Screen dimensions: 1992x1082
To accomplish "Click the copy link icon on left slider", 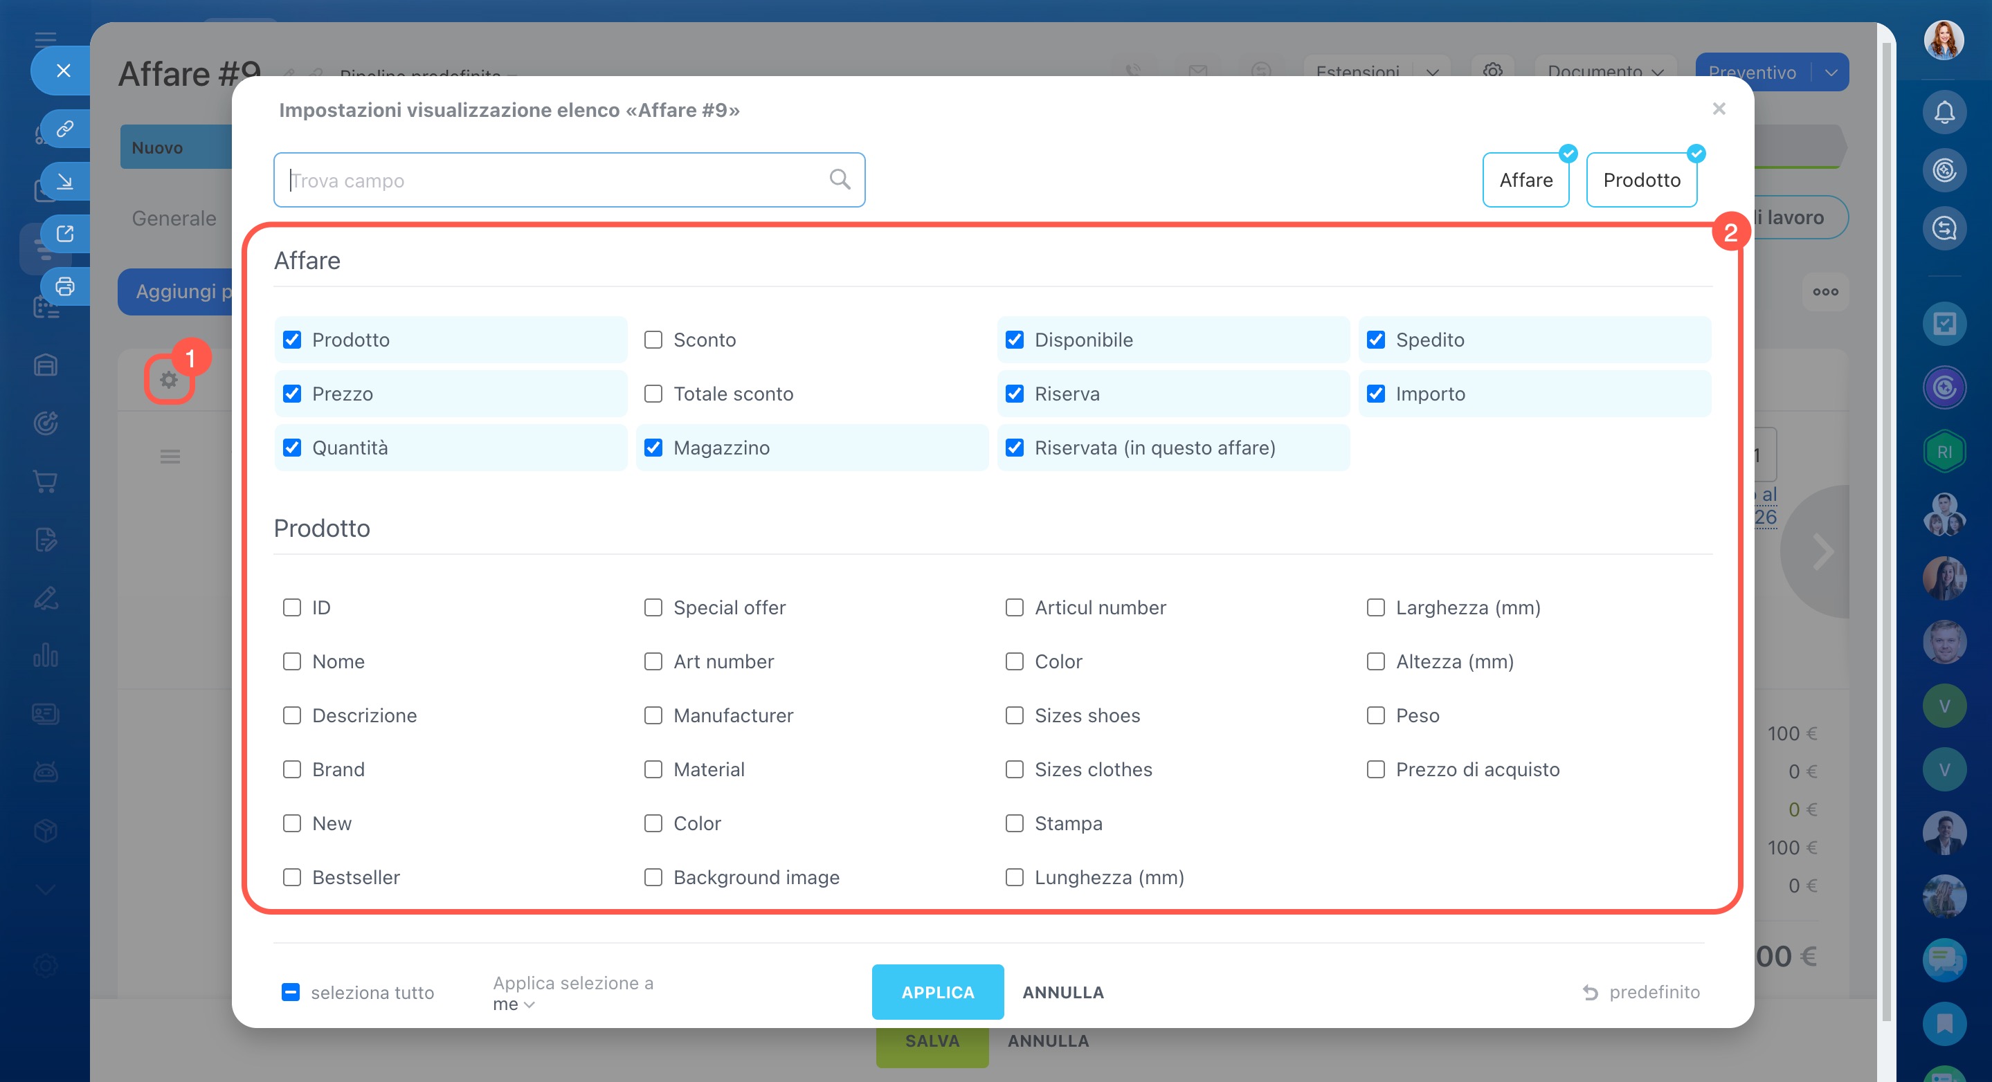I will click(65, 128).
